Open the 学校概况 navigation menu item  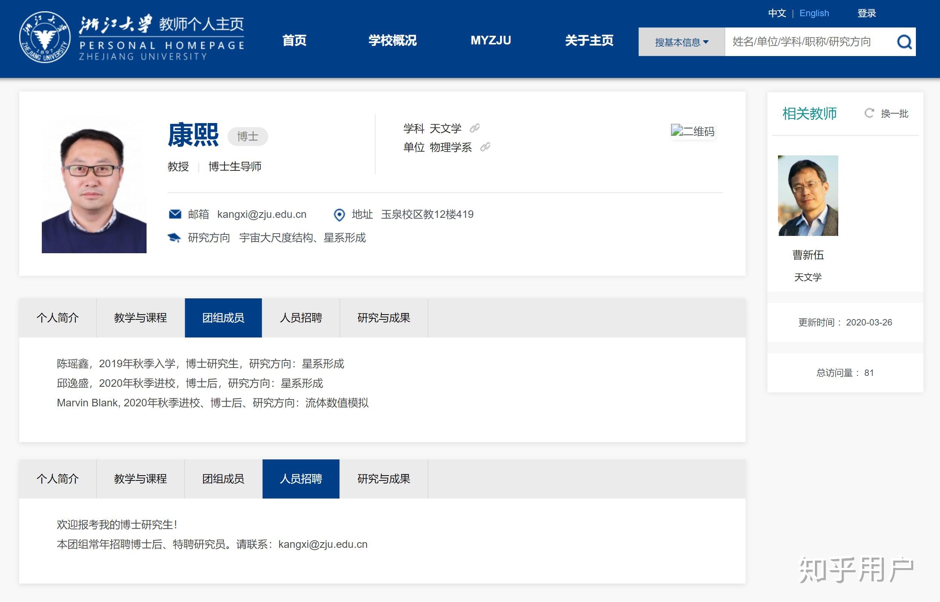(393, 40)
